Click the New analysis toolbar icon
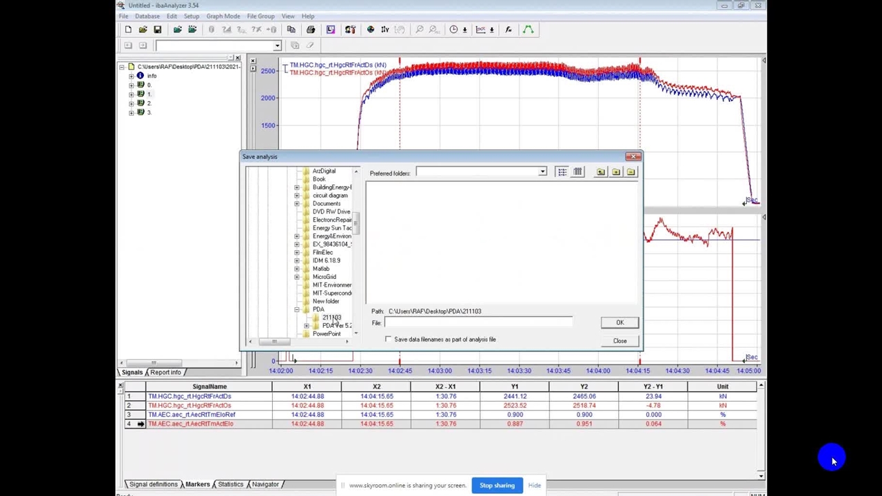Screen dimensions: 882x496 click(x=128, y=30)
